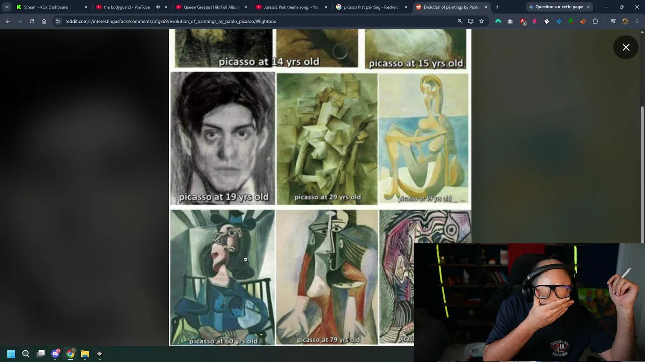Close the Jurassic Park theme song tab
The image size is (645, 362).
coord(326,7)
